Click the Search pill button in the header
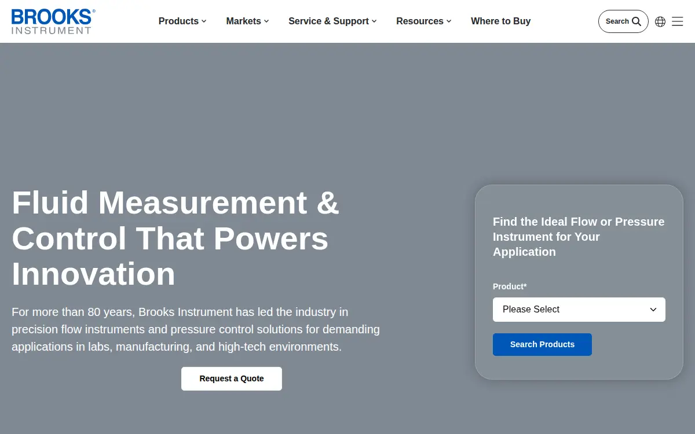The width and height of the screenshot is (695, 434). (623, 21)
